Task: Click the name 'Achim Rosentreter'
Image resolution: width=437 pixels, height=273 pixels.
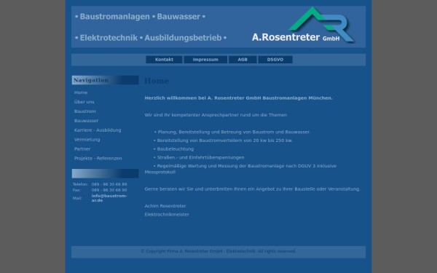Action: click(x=165, y=206)
